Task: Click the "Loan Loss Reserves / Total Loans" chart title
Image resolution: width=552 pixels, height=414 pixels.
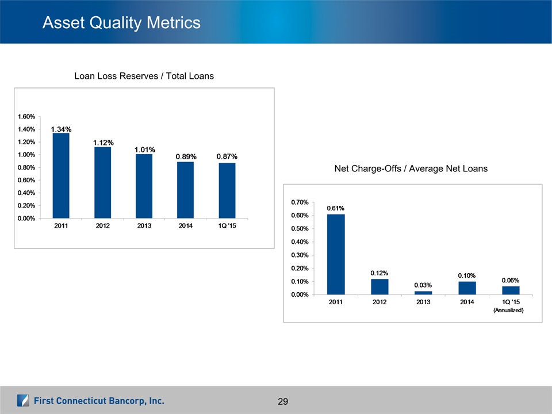Action: click(144, 76)
